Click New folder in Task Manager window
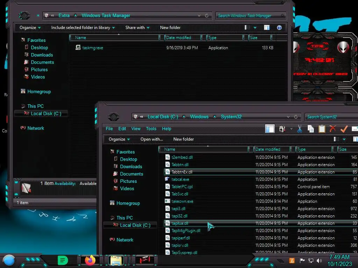The image size is (358, 268). pos(170,28)
